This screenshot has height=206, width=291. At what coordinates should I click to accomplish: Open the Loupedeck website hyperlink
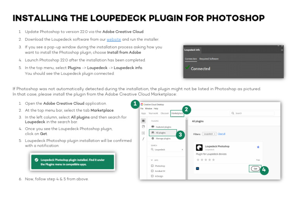click(x=114, y=39)
